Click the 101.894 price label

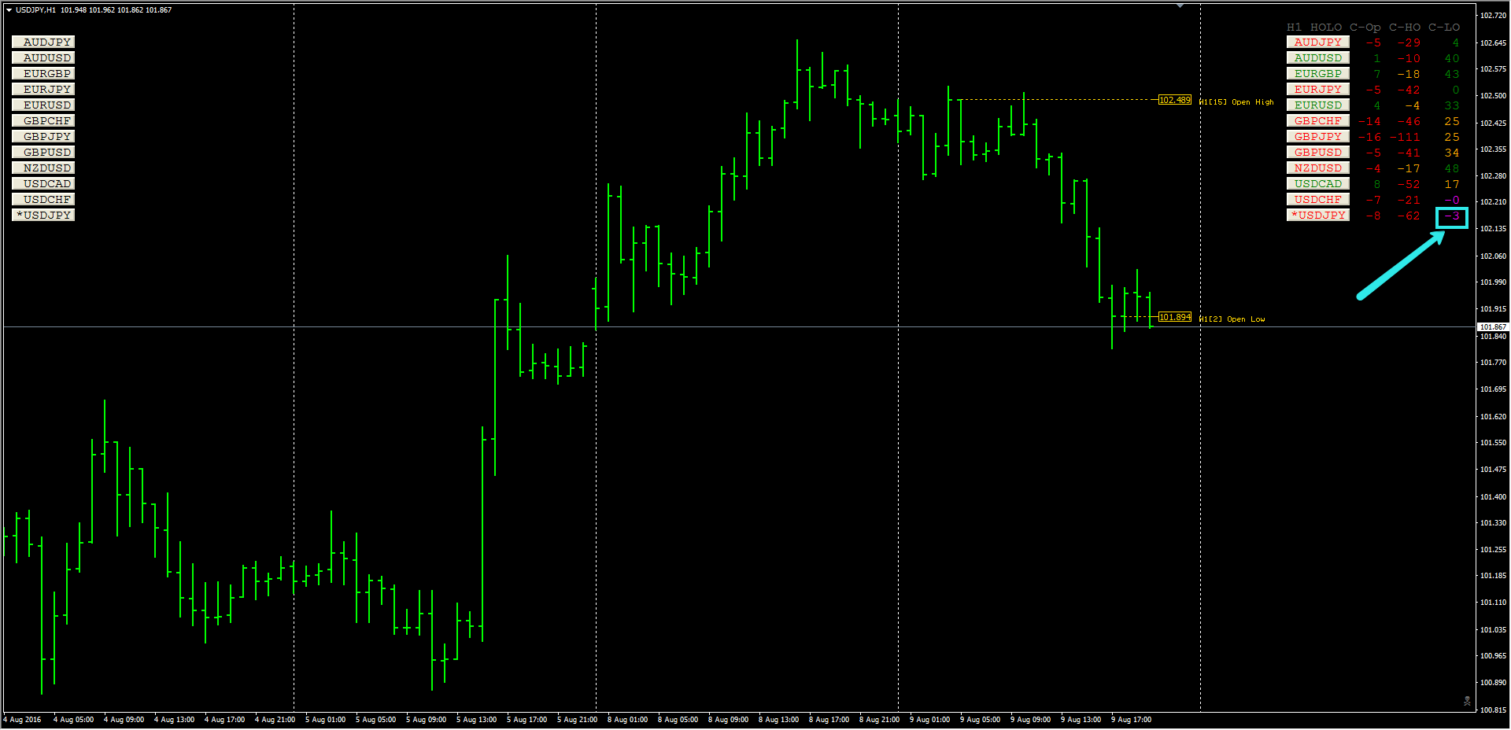coord(1175,317)
